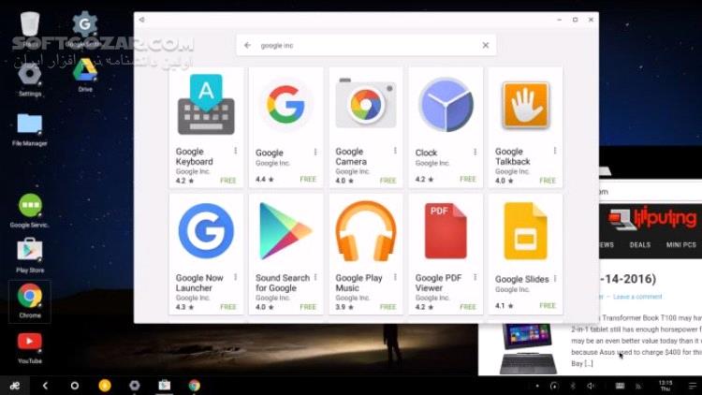Open the Google app G logo

285,105
